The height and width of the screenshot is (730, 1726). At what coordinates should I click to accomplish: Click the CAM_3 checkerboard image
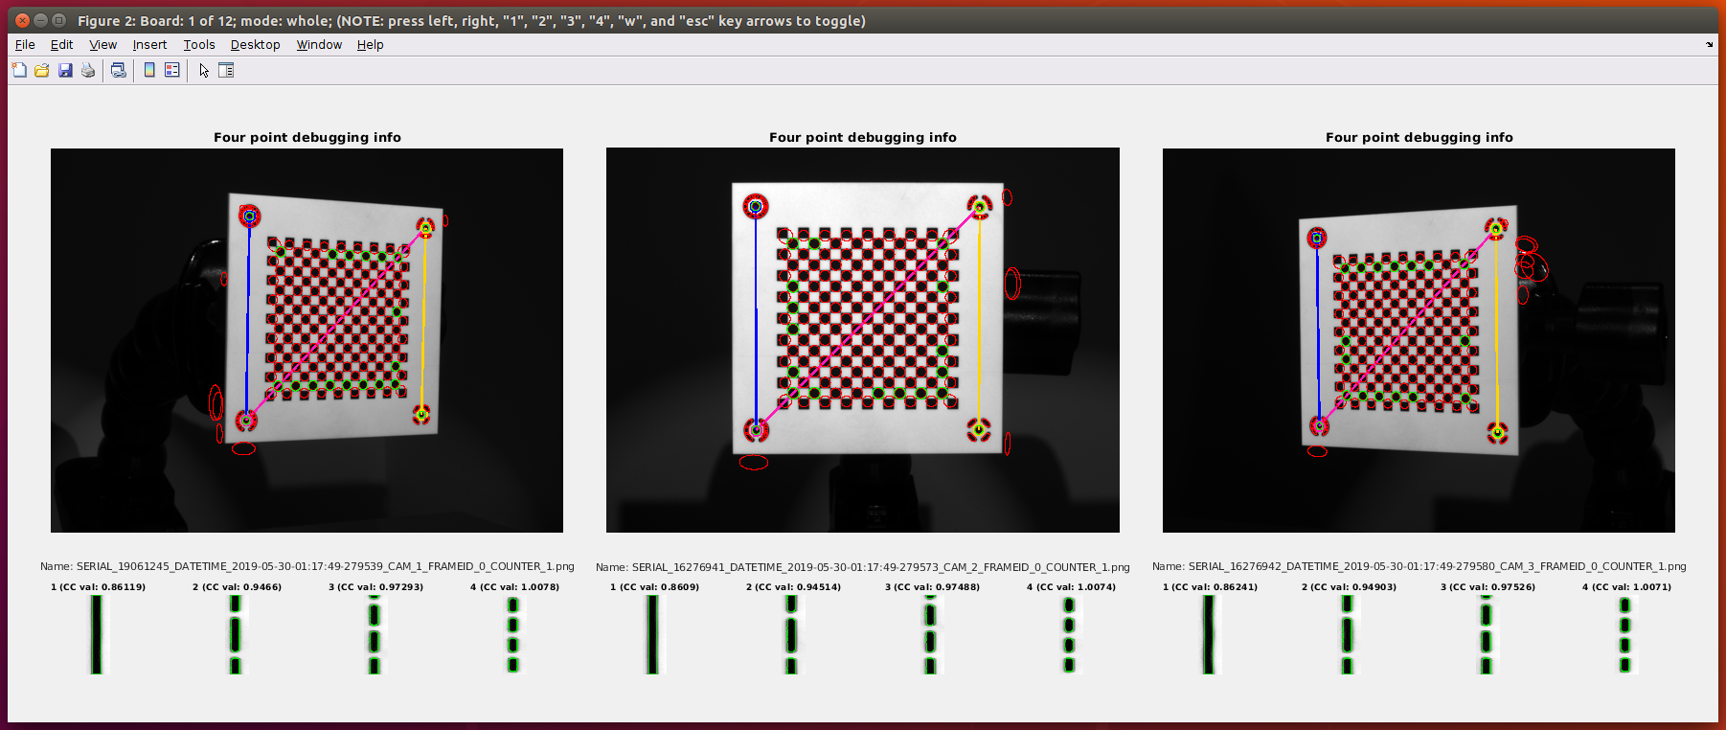pyautogui.click(x=1419, y=340)
